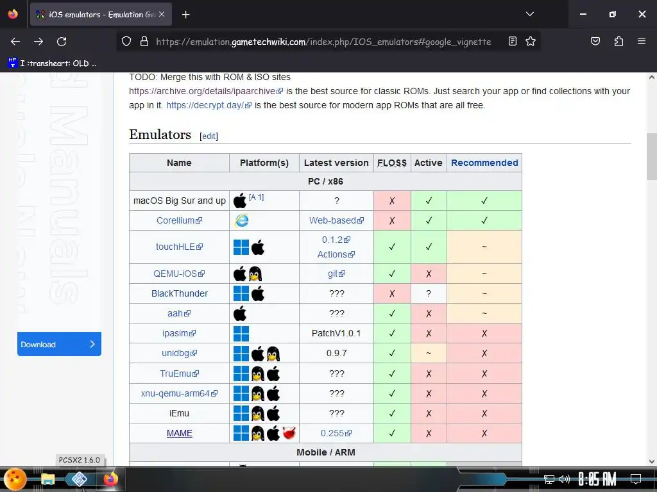The width and height of the screenshot is (657, 492).
Task: Open the archive.org ipaarchive link
Action: [x=206, y=91]
